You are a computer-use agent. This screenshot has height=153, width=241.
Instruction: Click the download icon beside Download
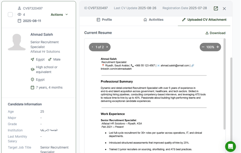click(x=207, y=33)
